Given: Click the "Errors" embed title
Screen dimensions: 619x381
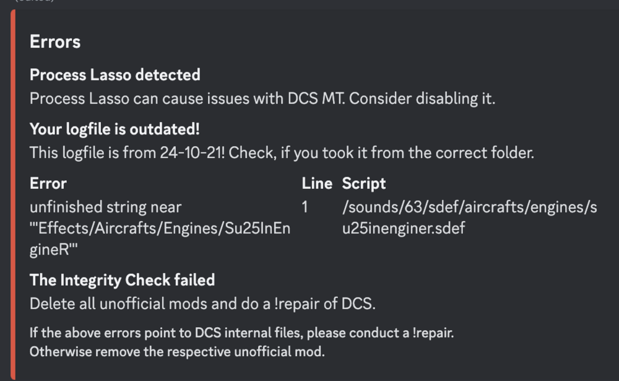Looking at the screenshot, I should point(55,42).
